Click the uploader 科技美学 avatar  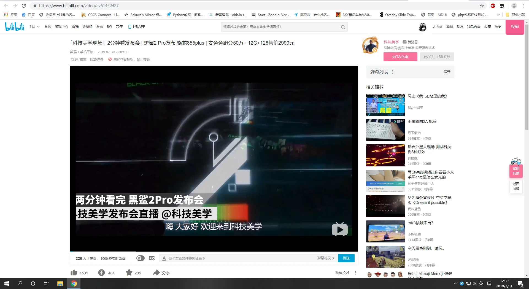(x=370, y=45)
